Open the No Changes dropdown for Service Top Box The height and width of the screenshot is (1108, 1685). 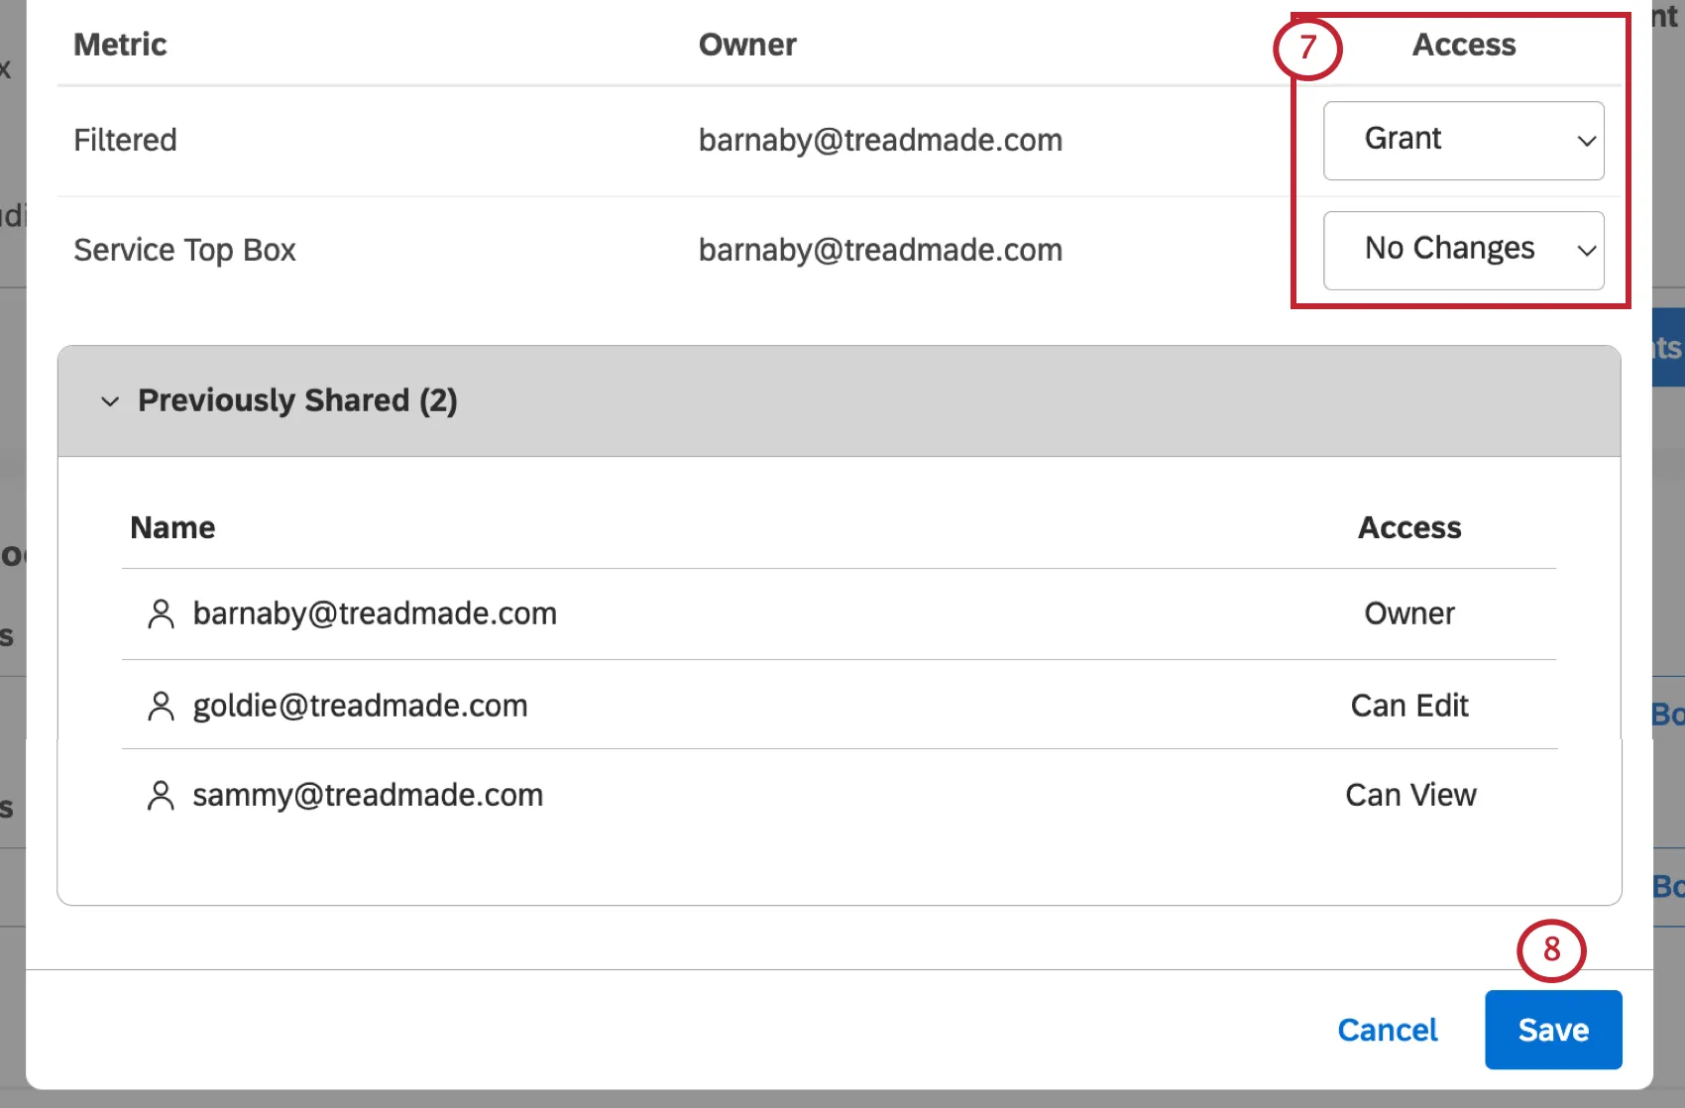1463,250
